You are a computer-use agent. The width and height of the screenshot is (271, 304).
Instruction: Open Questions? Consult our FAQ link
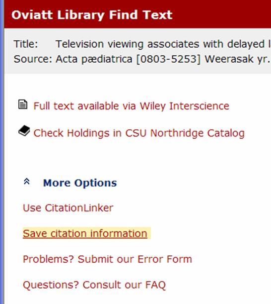pos(94,285)
